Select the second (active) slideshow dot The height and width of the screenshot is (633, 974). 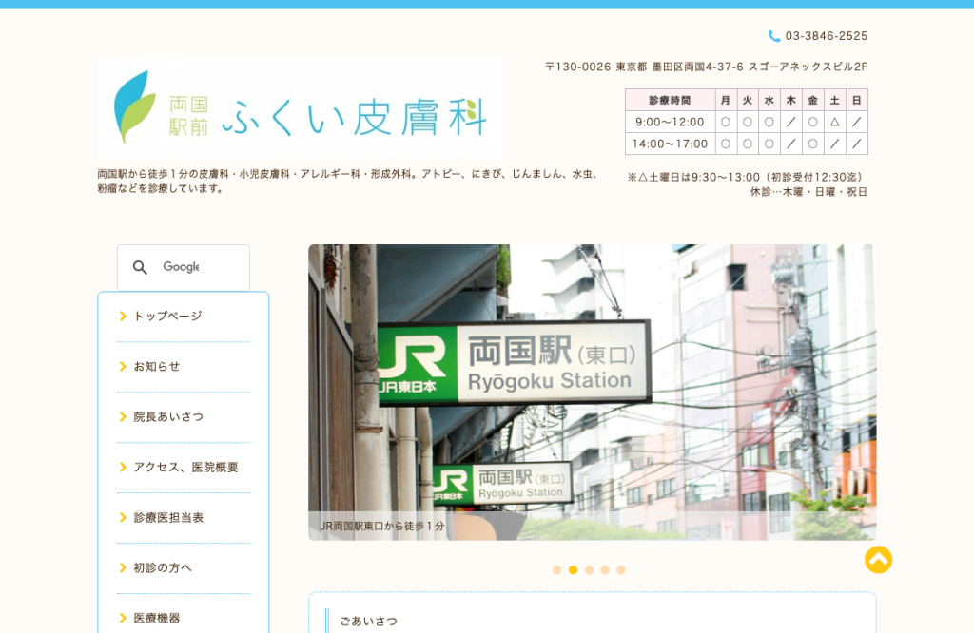click(573, 569)
